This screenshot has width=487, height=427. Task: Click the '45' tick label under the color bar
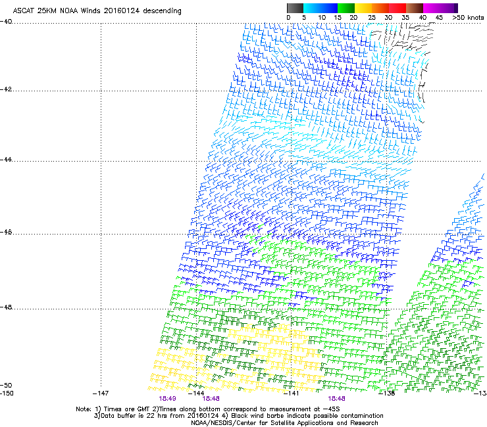(x=439, y=18)
